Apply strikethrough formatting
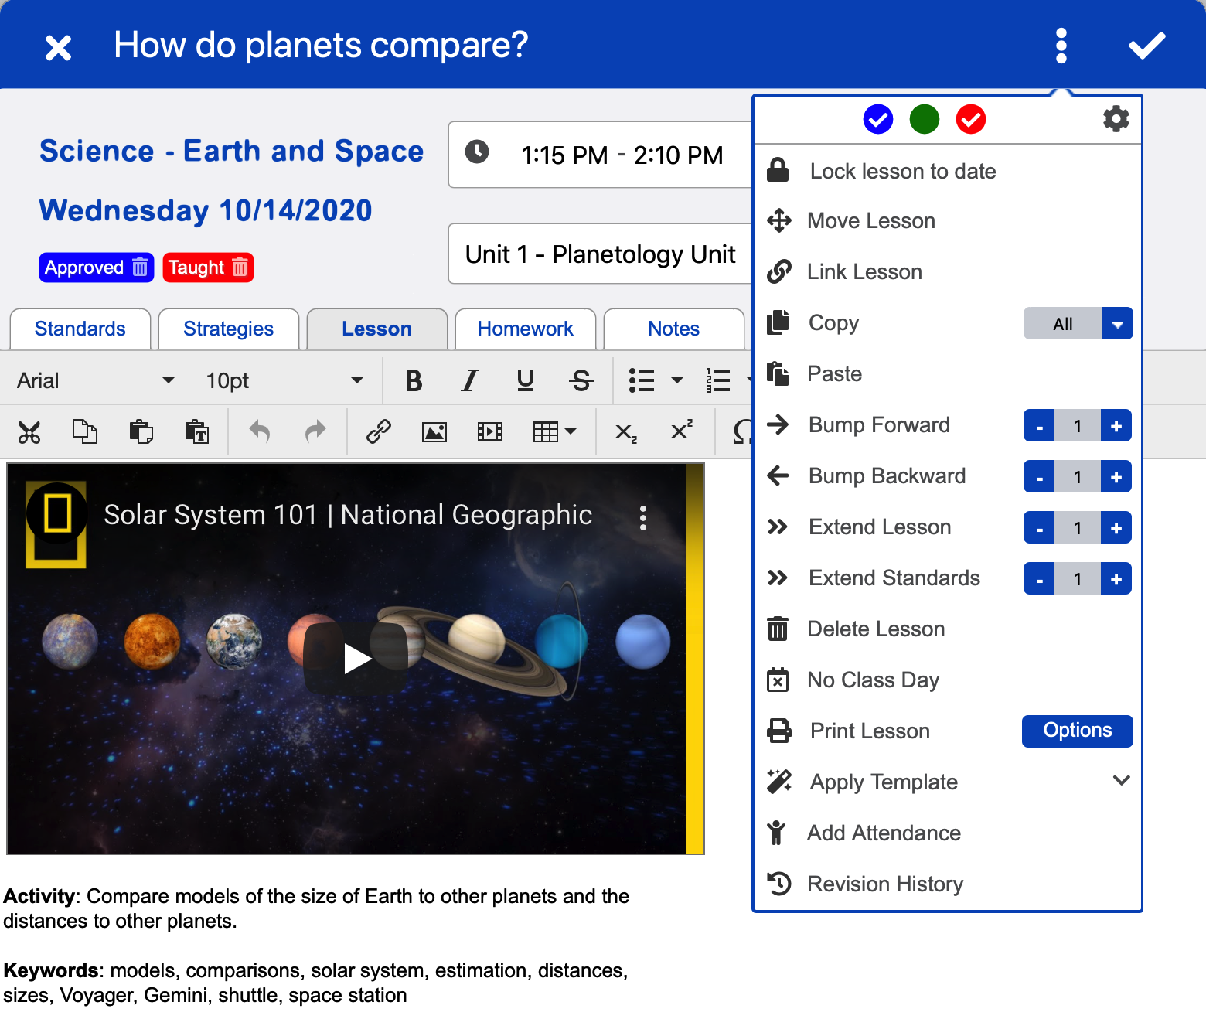1206x1019 pixels. (x=581, y=380)
